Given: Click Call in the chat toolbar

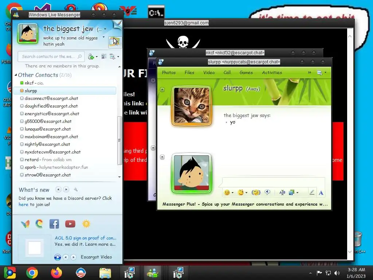Looking at the screenshot, I should pyautogui.click(x=227, y=73).
